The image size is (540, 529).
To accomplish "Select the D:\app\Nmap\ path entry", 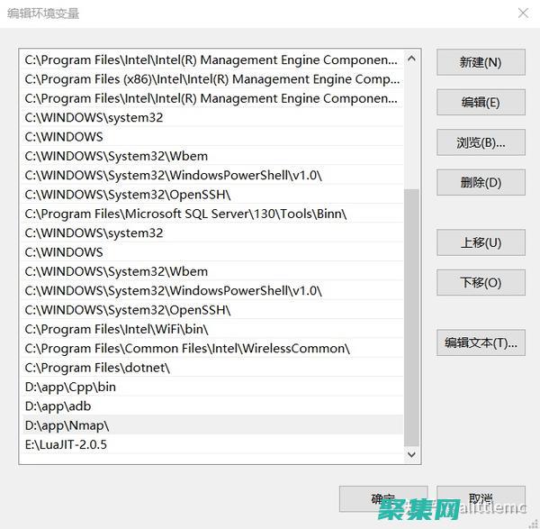I will (67, 425).
